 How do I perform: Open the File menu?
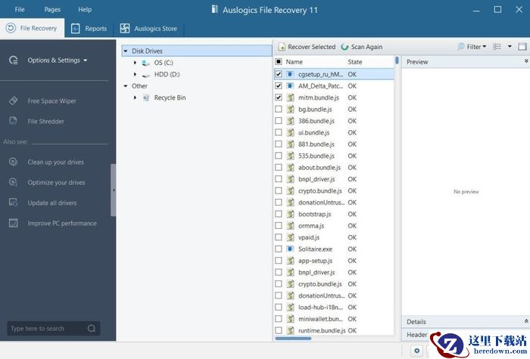tap(20, 9)
